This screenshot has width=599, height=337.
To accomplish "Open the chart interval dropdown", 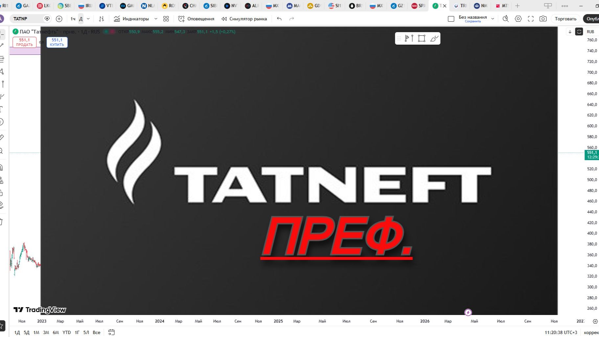I will point(88,19).
